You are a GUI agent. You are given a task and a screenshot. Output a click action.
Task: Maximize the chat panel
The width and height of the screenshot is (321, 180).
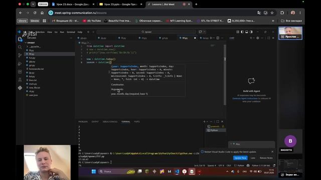pyautogui.click(x=269, y=38)
